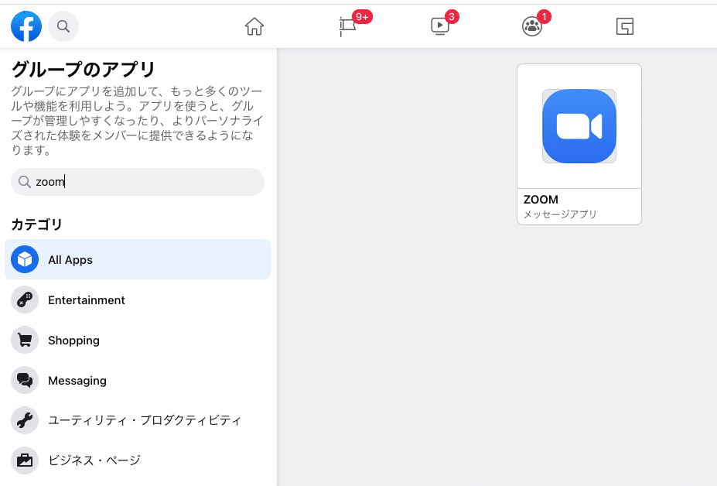
Task: Open the search magnifier icon
Action: click(x=63, y=26)
